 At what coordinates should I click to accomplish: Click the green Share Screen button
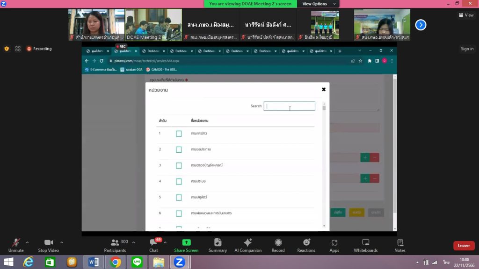click(186, 243)
